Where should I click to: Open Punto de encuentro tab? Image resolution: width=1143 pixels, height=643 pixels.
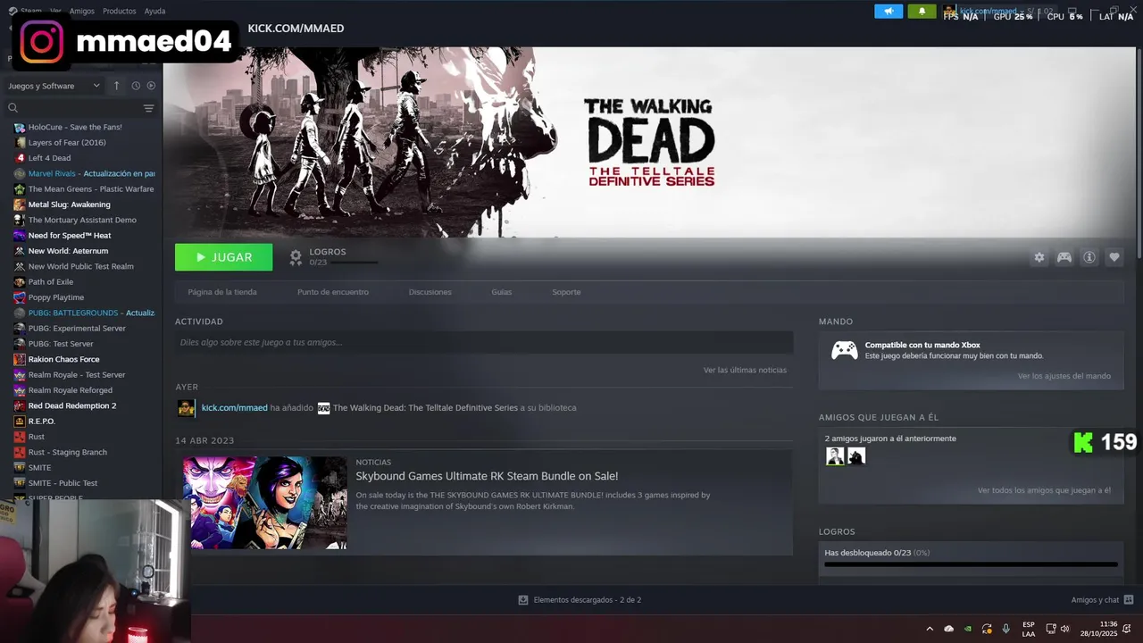[x=333, y=292]
